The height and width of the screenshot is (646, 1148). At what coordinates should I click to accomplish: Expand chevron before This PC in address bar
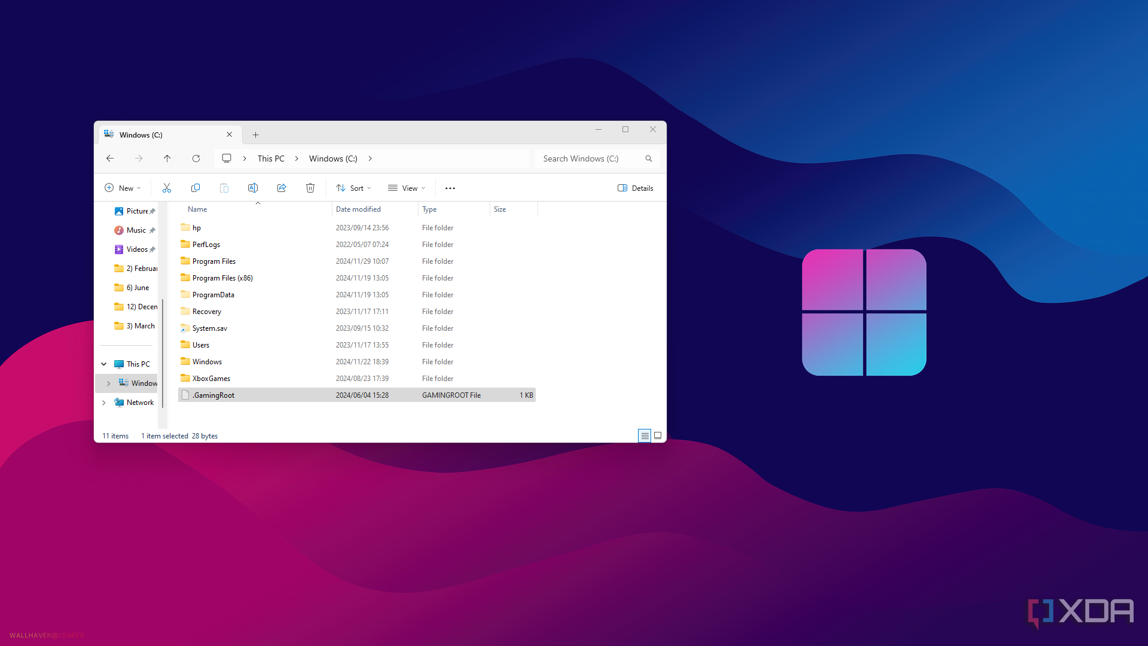(245, 159)
